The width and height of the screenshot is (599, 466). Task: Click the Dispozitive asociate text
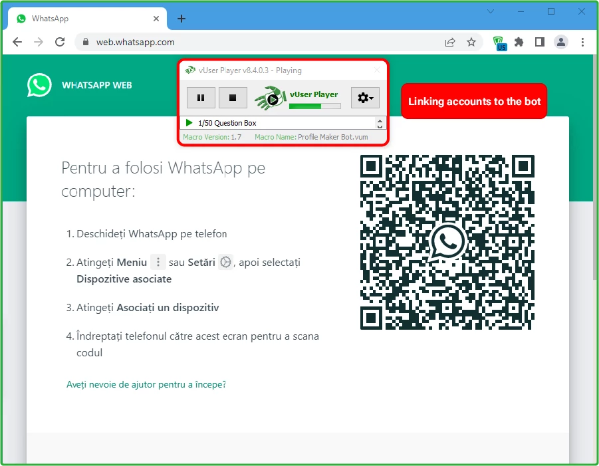[124, 279]
